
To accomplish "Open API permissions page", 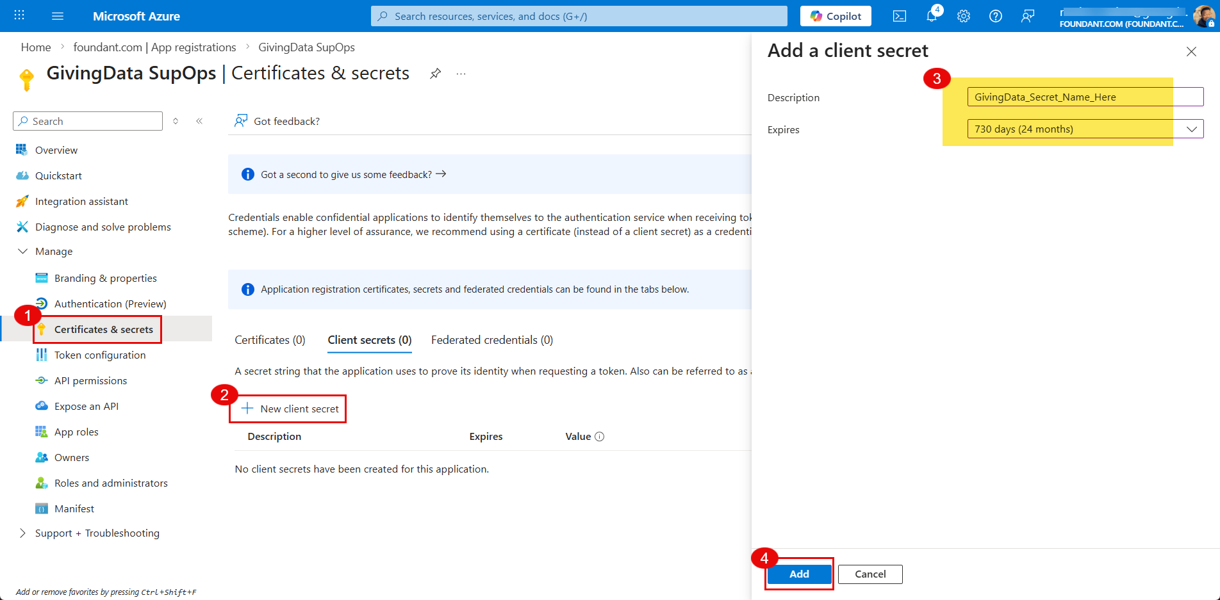I will point(90,380).
